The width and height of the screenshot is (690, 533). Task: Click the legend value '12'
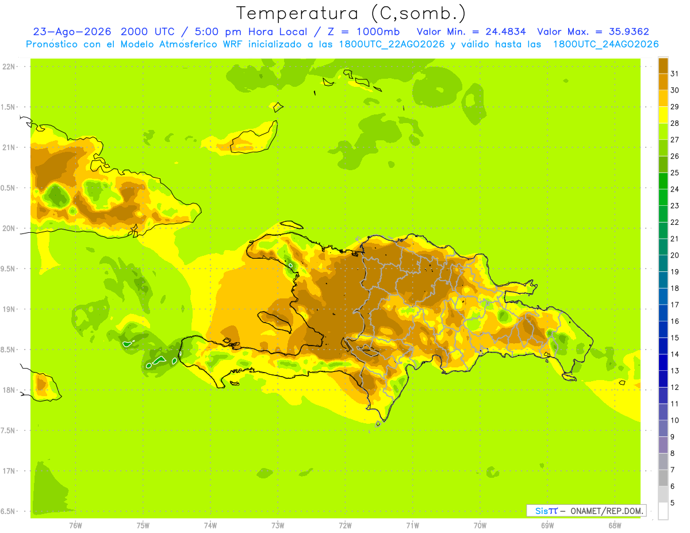(x=675, y=387)
